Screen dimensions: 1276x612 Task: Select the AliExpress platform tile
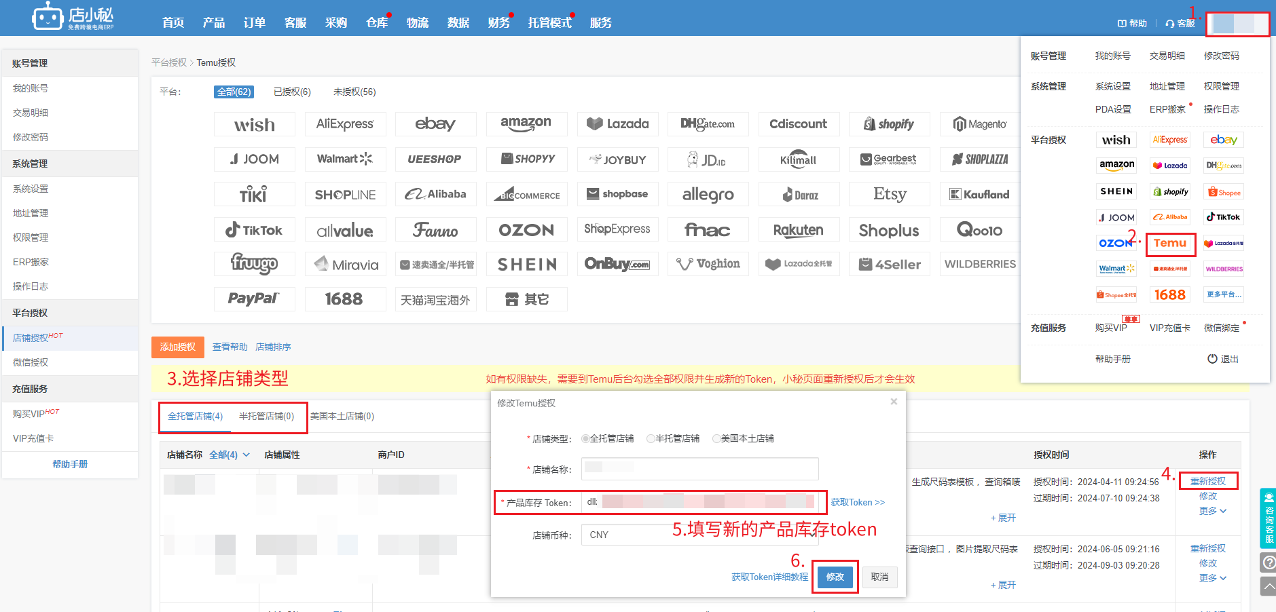345,124
